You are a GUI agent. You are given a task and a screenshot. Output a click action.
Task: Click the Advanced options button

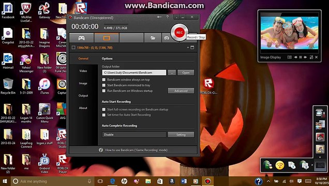pyautogui.click(x=181, y=91)
